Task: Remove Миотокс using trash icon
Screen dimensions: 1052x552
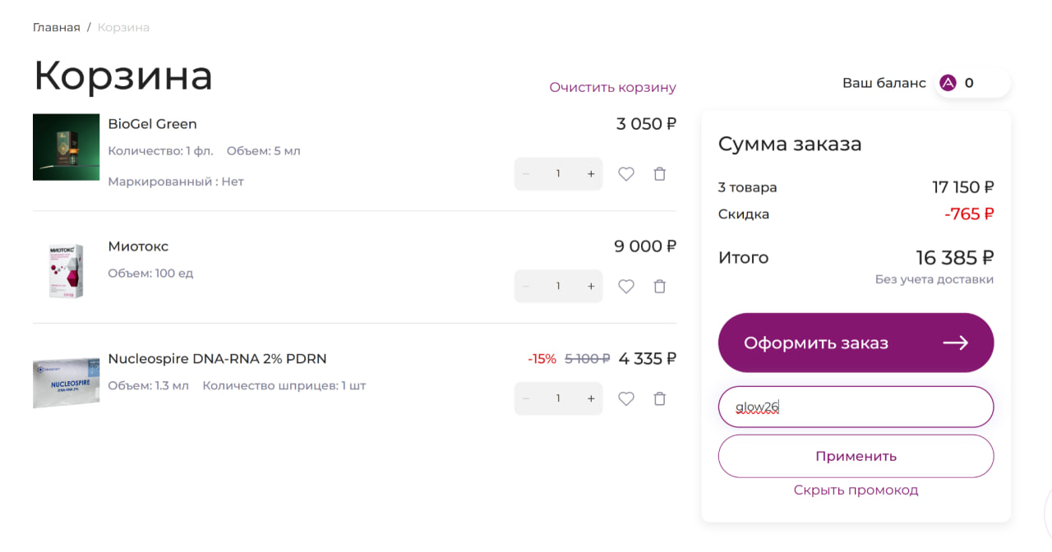Action: [659, 287]
